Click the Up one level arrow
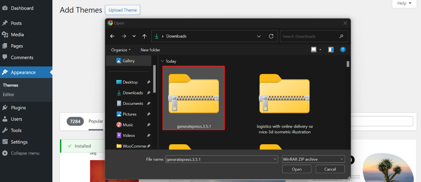 144,36
